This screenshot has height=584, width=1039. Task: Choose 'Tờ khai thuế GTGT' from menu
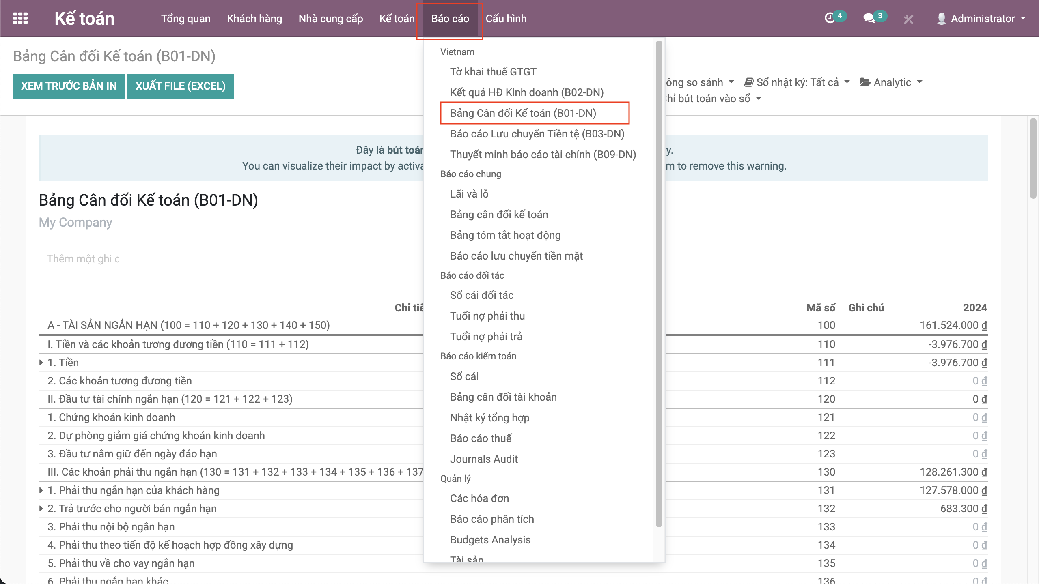tap(493, 72)
